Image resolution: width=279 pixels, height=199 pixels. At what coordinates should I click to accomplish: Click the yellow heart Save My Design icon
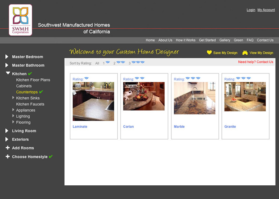click(x=209, y=53)
